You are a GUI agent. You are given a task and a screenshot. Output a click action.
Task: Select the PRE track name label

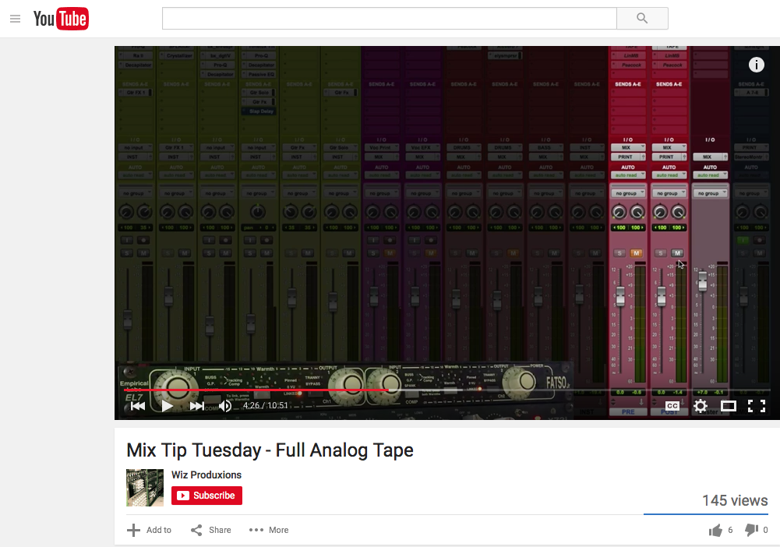[628, 411]
